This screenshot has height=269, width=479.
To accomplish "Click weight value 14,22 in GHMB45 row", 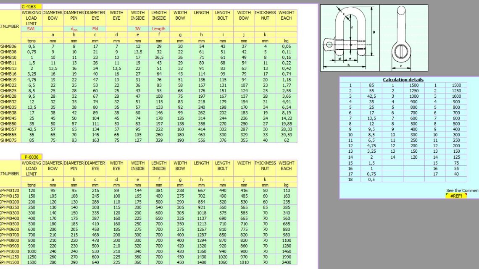I will point(286,118).
